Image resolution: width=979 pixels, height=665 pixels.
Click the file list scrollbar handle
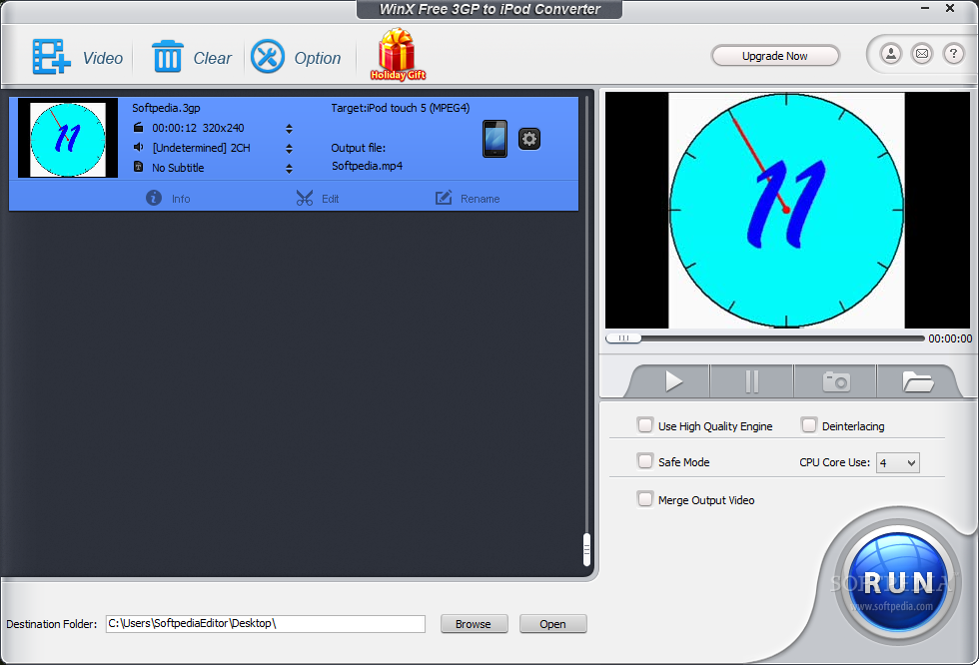coord(587,549)
